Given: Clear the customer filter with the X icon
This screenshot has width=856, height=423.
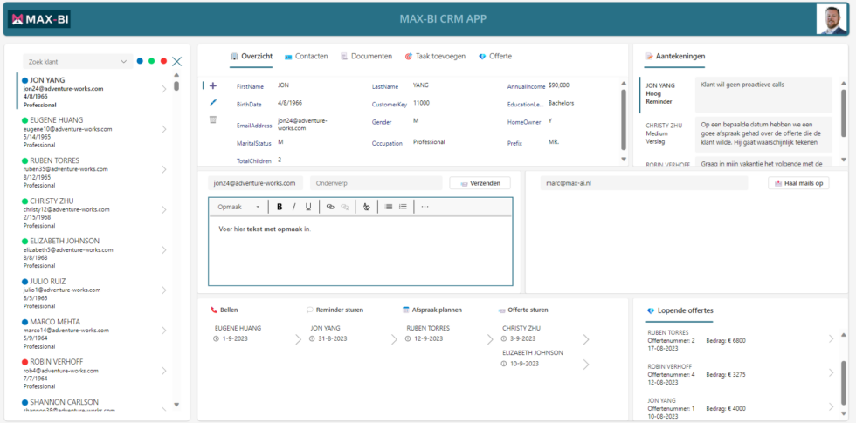Looking at the screenshot, I should point(177,61).
